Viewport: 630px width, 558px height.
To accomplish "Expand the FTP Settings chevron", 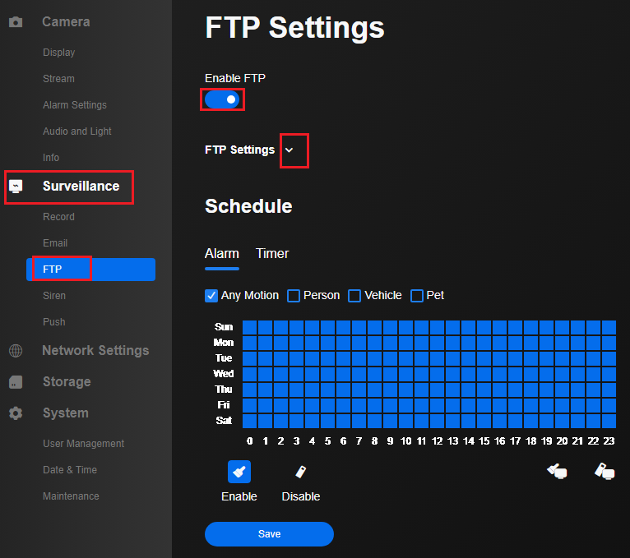I will click(x=290, y=150).
